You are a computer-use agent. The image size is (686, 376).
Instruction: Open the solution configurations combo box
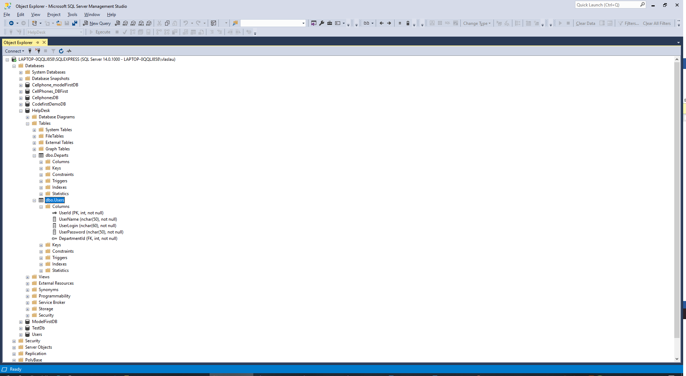pos(273,23)
